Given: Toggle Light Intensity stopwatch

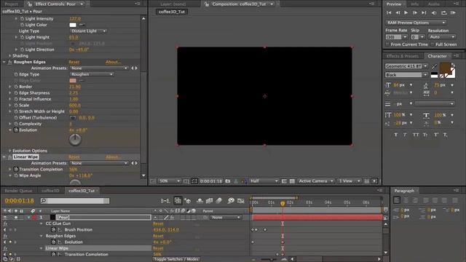Looking at the screenshot, I should (22, 19).
